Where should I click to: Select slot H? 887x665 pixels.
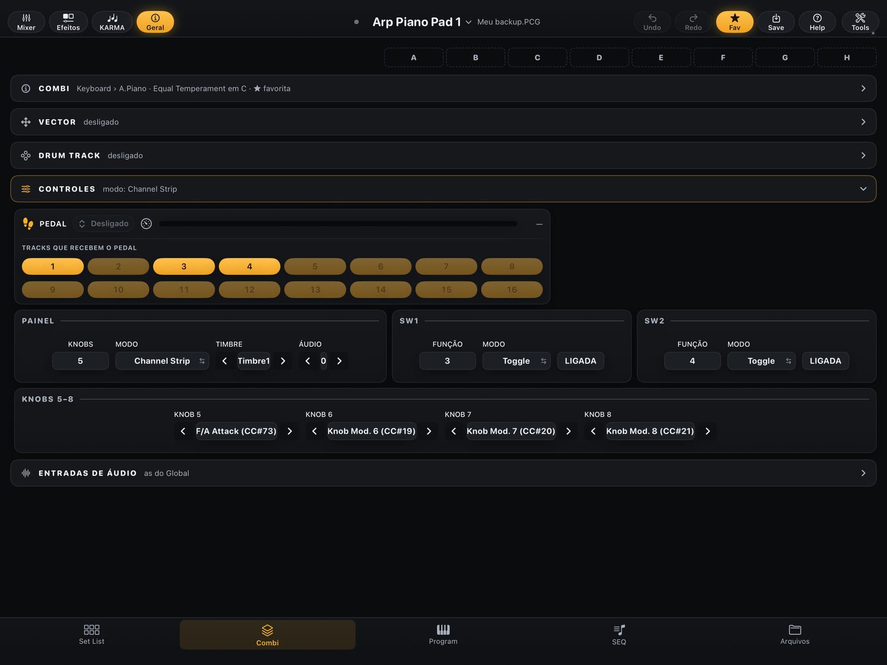click(847, 58)
